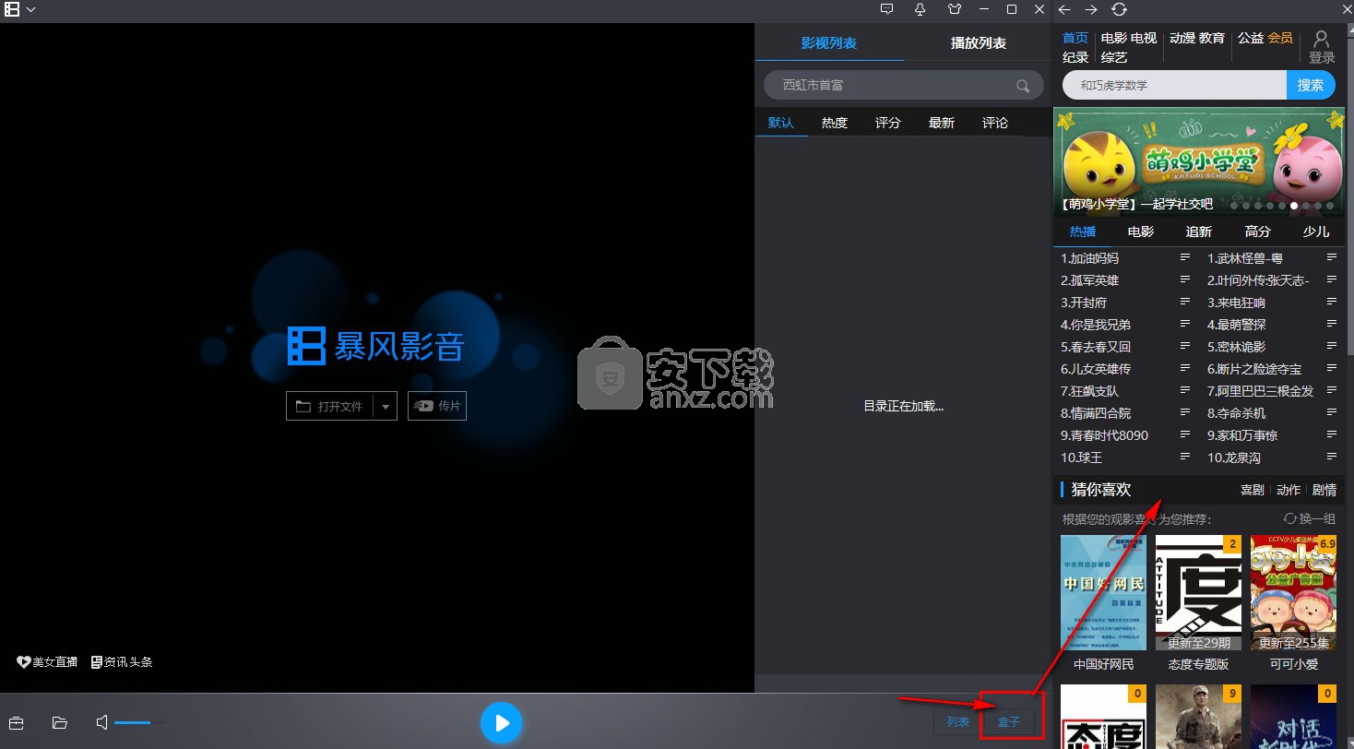This screenshot has width=1354, height=749.
Task: Select the 热度 sort tab
Action: (x=835, y=123)
